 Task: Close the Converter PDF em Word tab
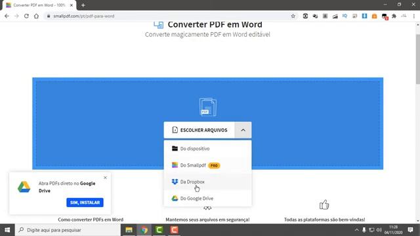(72, 5)
